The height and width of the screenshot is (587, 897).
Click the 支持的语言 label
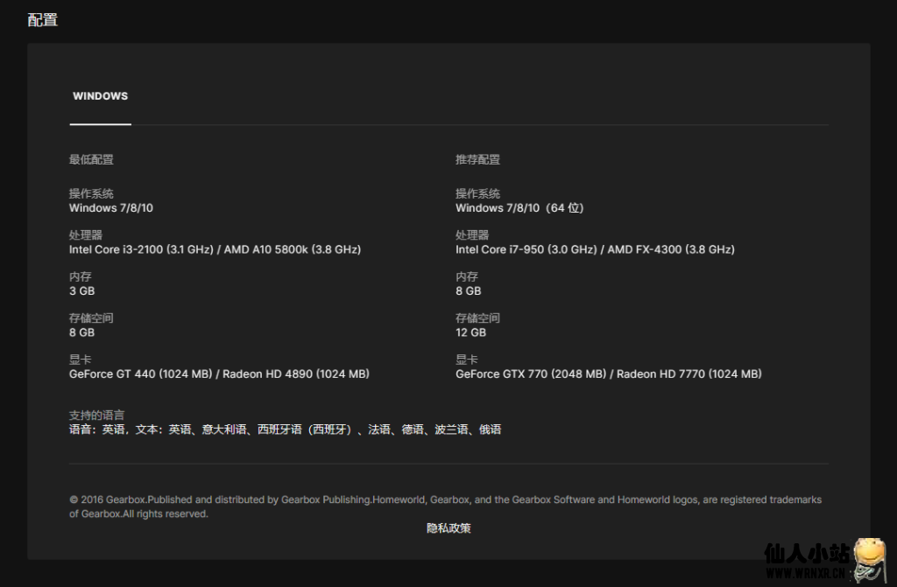96,416
